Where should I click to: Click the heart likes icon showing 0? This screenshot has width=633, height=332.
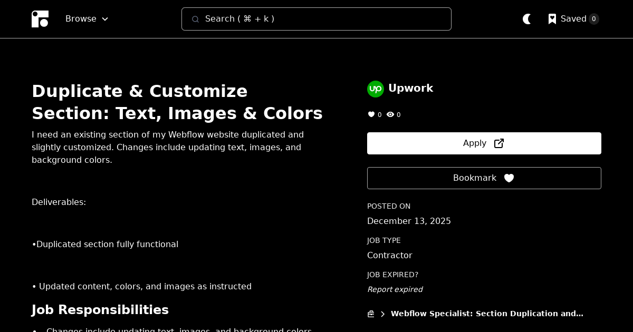[x=371, y=114]
